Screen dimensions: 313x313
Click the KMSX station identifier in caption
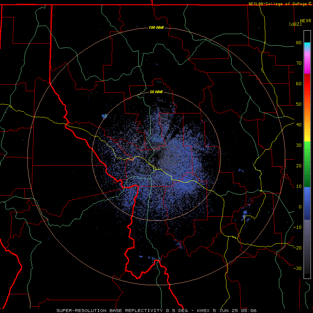pos(204,311)
